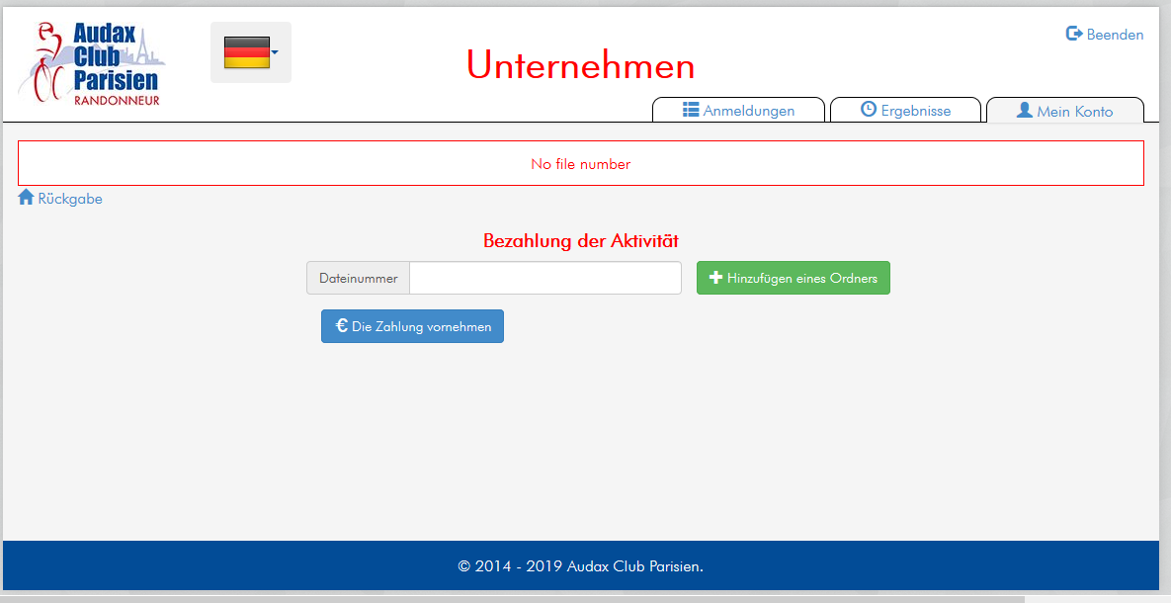Click the Audax Club Parisien logo
Viewport: 1171px width, 603px height.
(91, 63)
